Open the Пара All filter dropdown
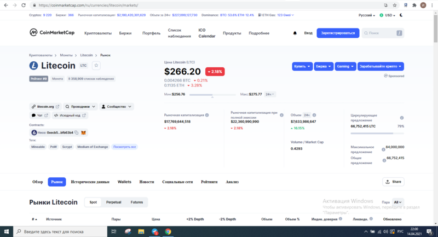 click(x=398, y=202)
